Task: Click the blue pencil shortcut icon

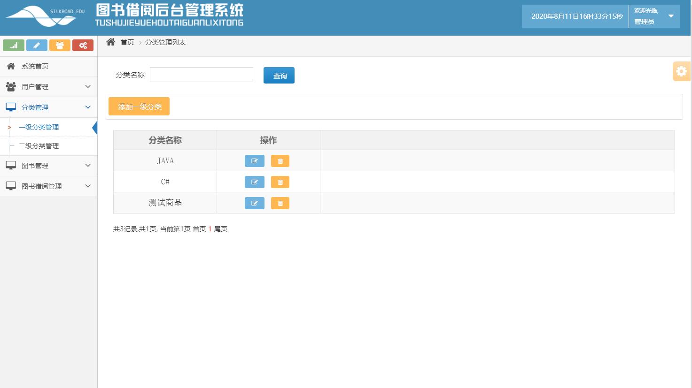Action: pos(37,46)
